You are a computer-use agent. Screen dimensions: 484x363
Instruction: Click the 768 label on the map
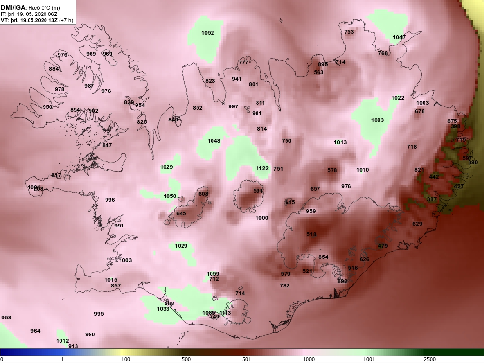point(383,53)
